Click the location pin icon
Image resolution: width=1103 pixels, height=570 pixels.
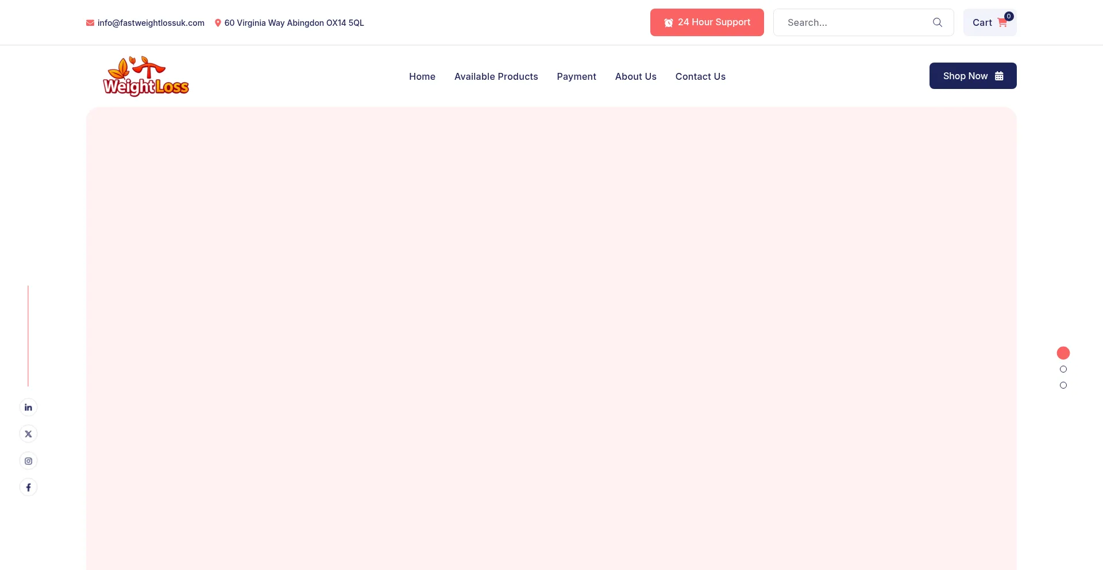[218, 23]
